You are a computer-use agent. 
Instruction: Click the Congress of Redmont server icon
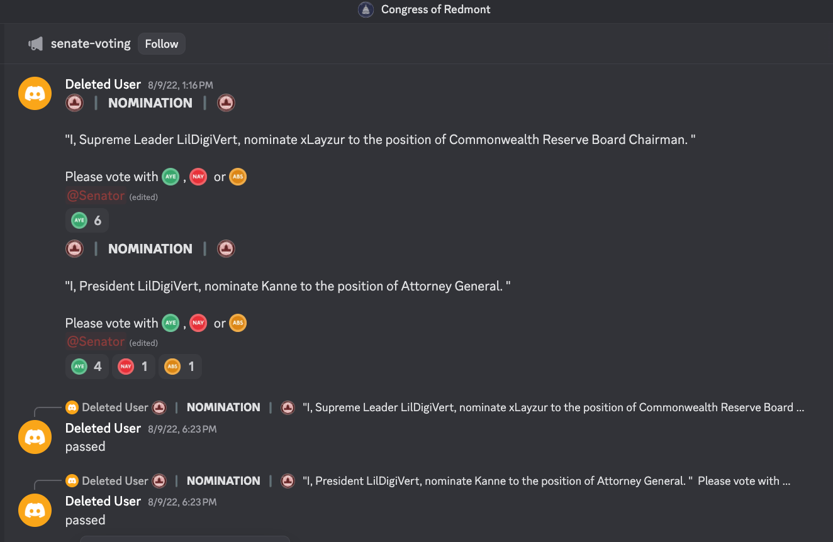366,9
